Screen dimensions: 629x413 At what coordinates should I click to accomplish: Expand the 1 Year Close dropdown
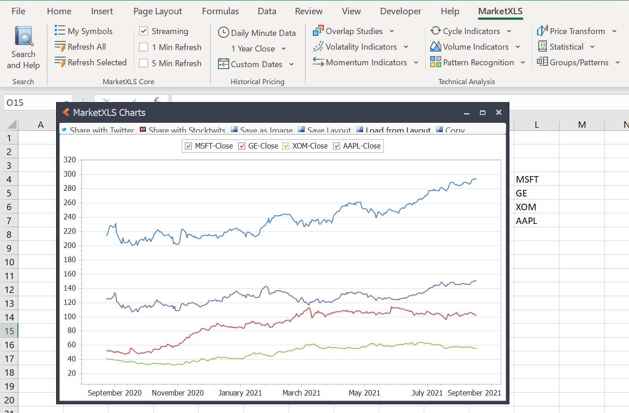tap(283, 49)
